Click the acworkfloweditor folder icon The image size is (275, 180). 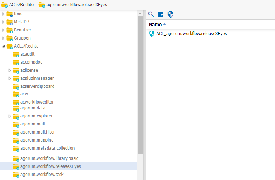pos(16,102)
